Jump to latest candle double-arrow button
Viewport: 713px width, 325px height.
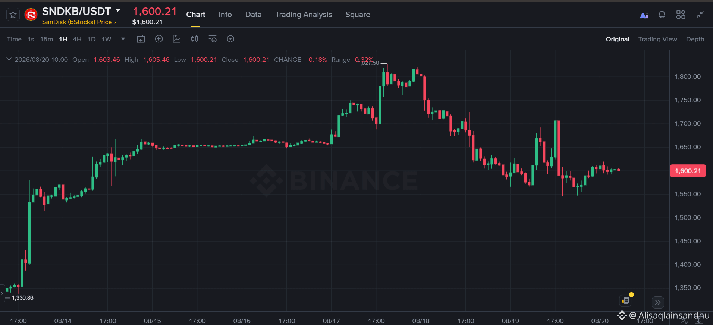[x=658, y=302]
